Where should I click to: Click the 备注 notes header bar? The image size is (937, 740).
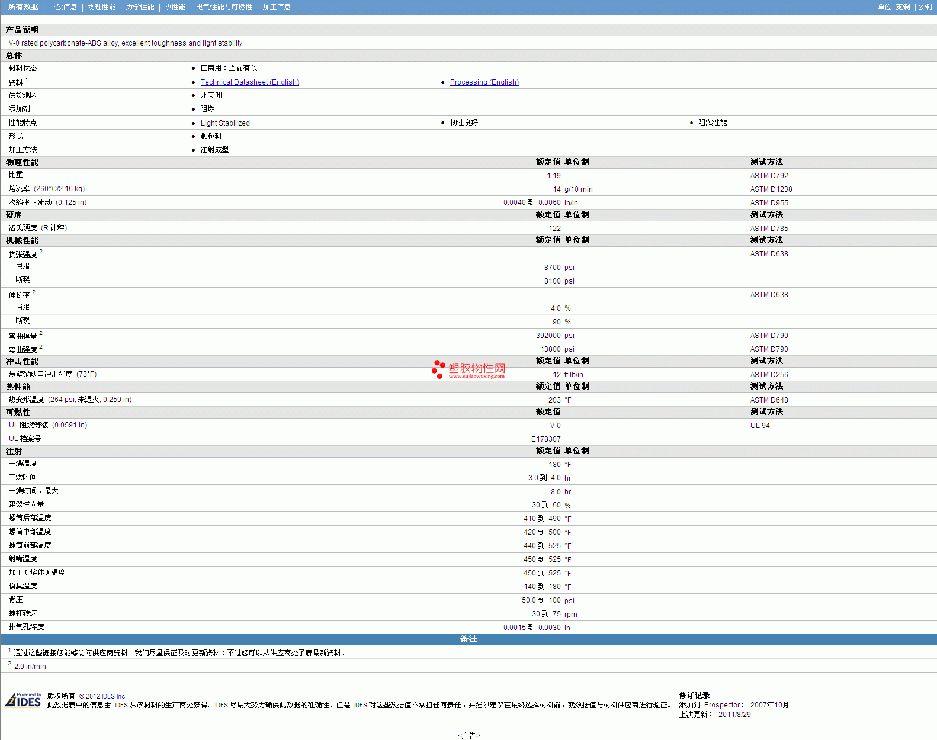[468, 639]
